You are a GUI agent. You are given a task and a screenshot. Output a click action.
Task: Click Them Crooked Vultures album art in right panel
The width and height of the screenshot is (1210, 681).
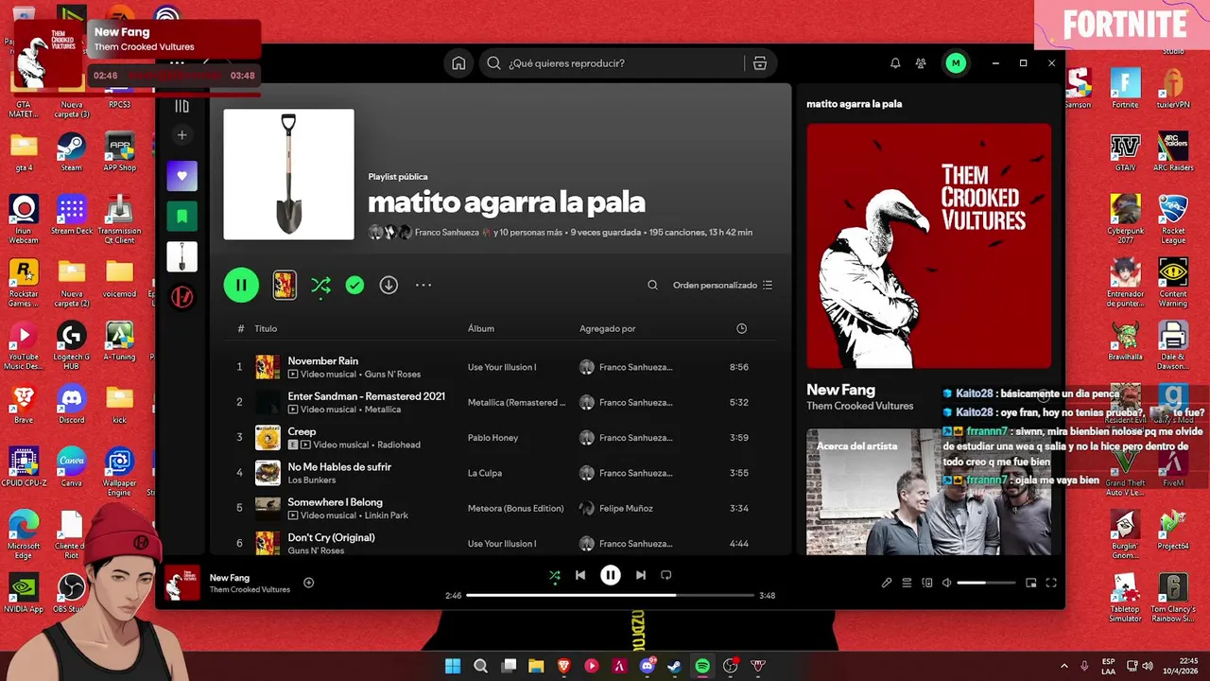pos(928,246)
